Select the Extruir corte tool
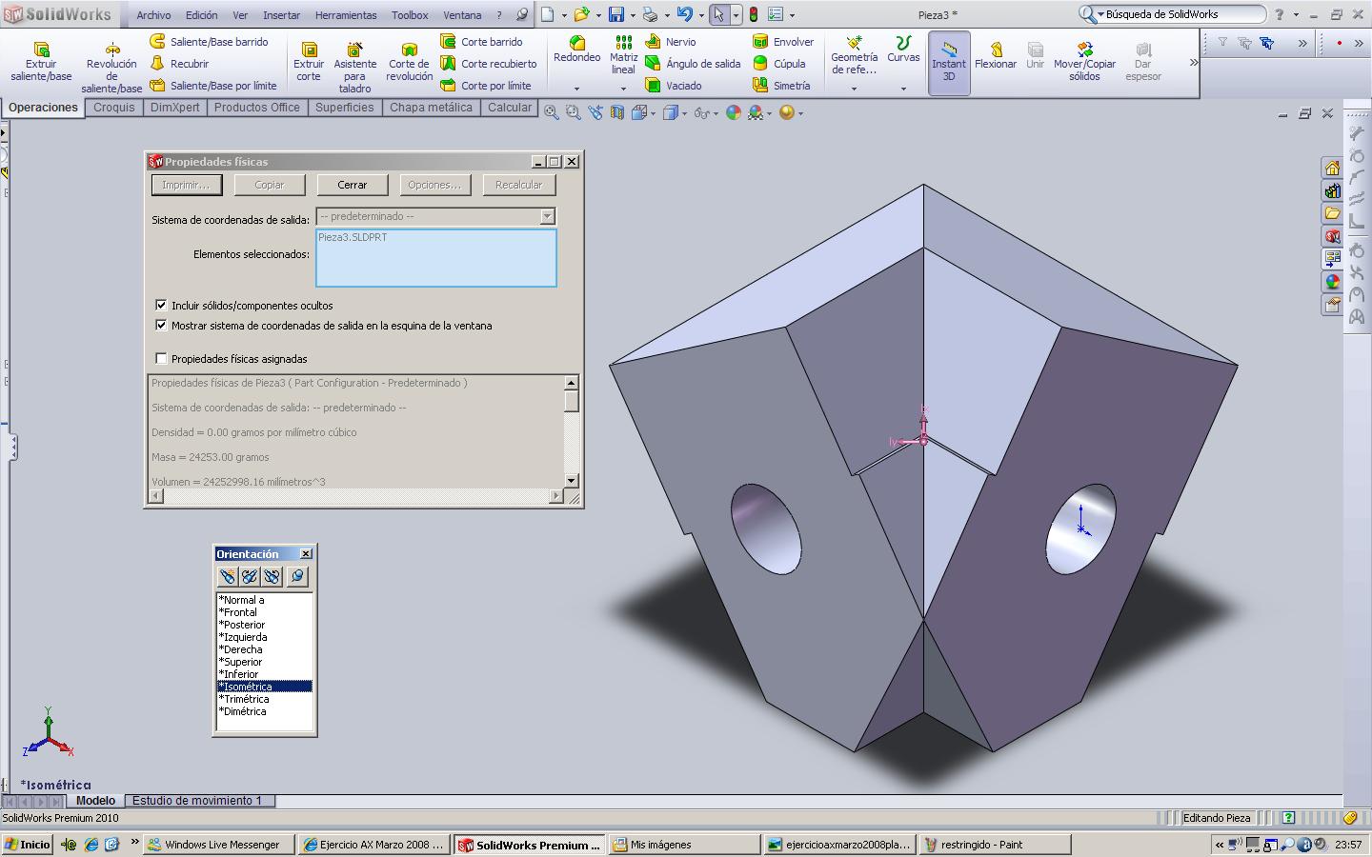Viewport: 1372px width, 857px height. tap(309, 62)
